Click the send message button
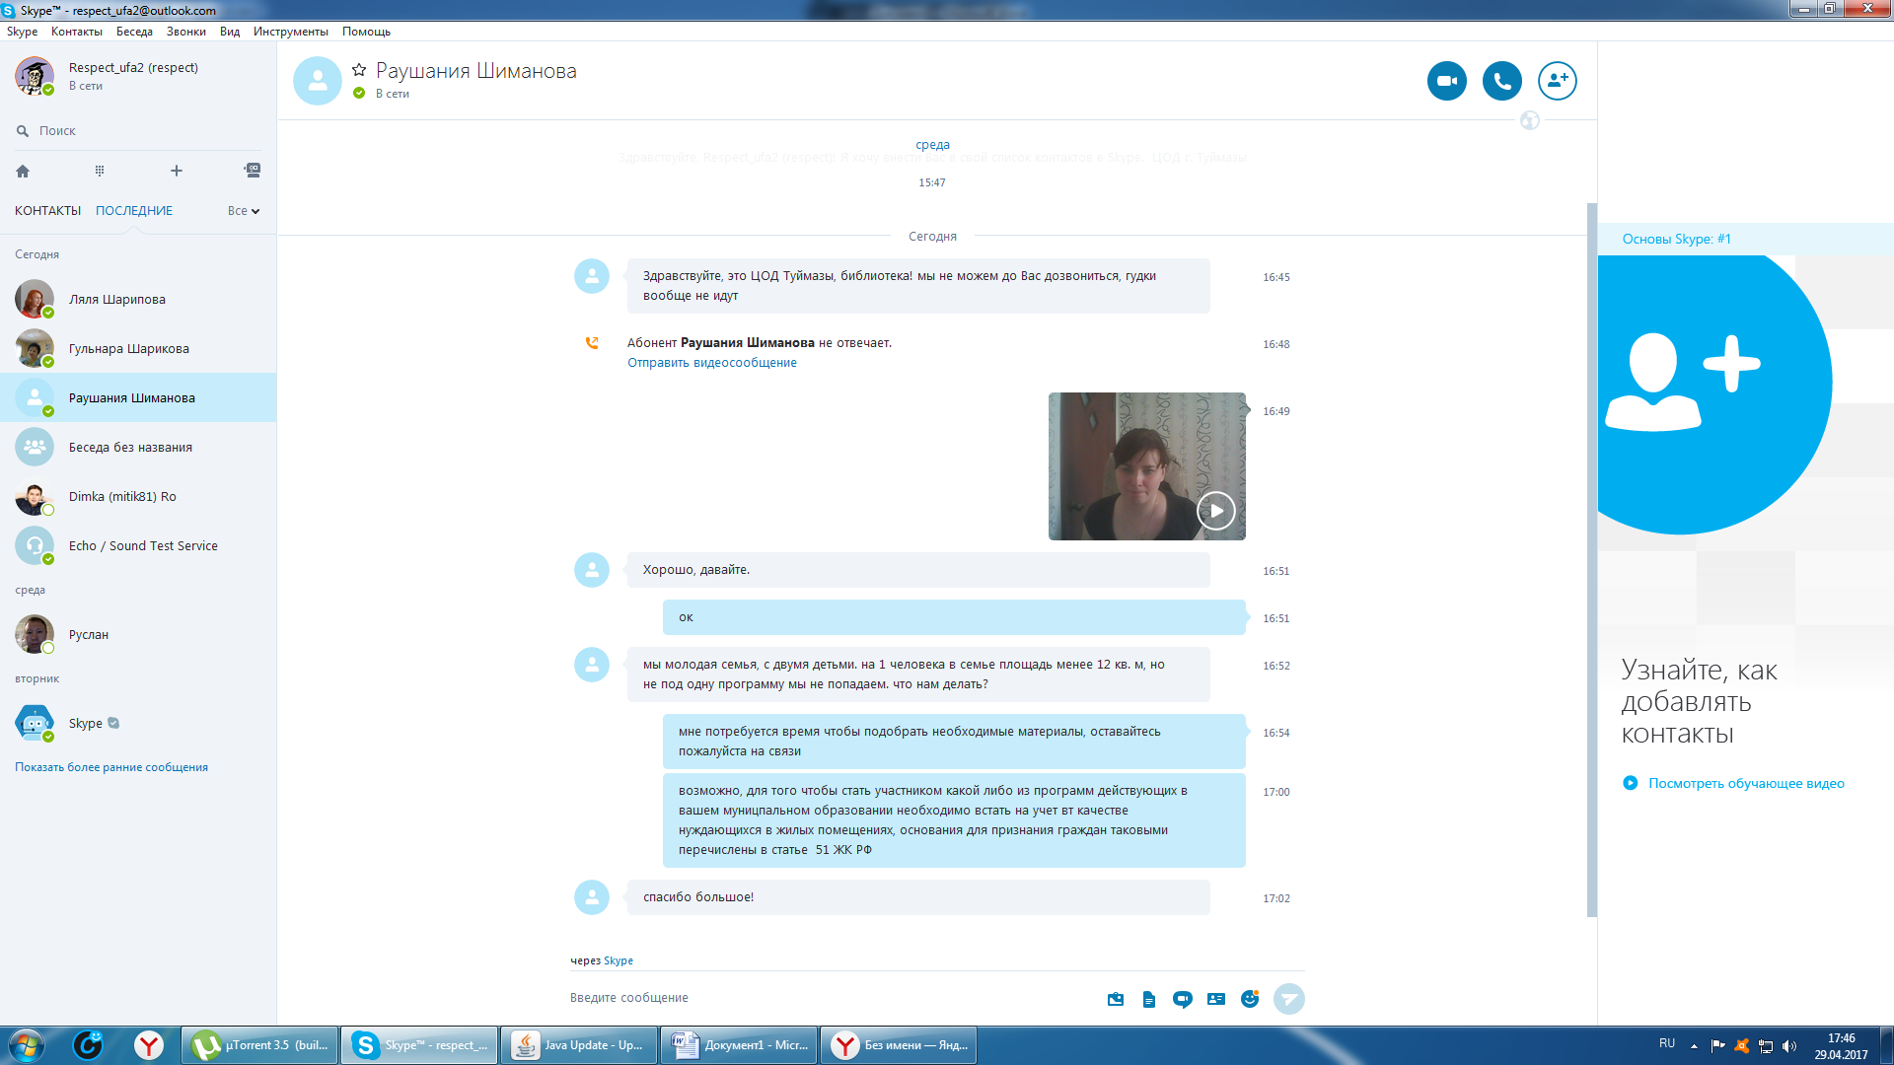The height and width of the screenshot is (1065, 1894). (1289, 999)
